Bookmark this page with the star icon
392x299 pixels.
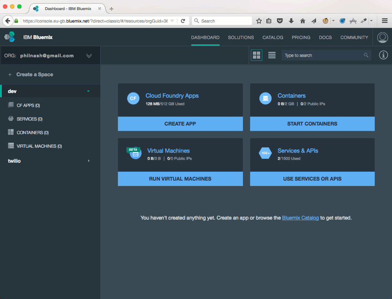coord(259,21)
